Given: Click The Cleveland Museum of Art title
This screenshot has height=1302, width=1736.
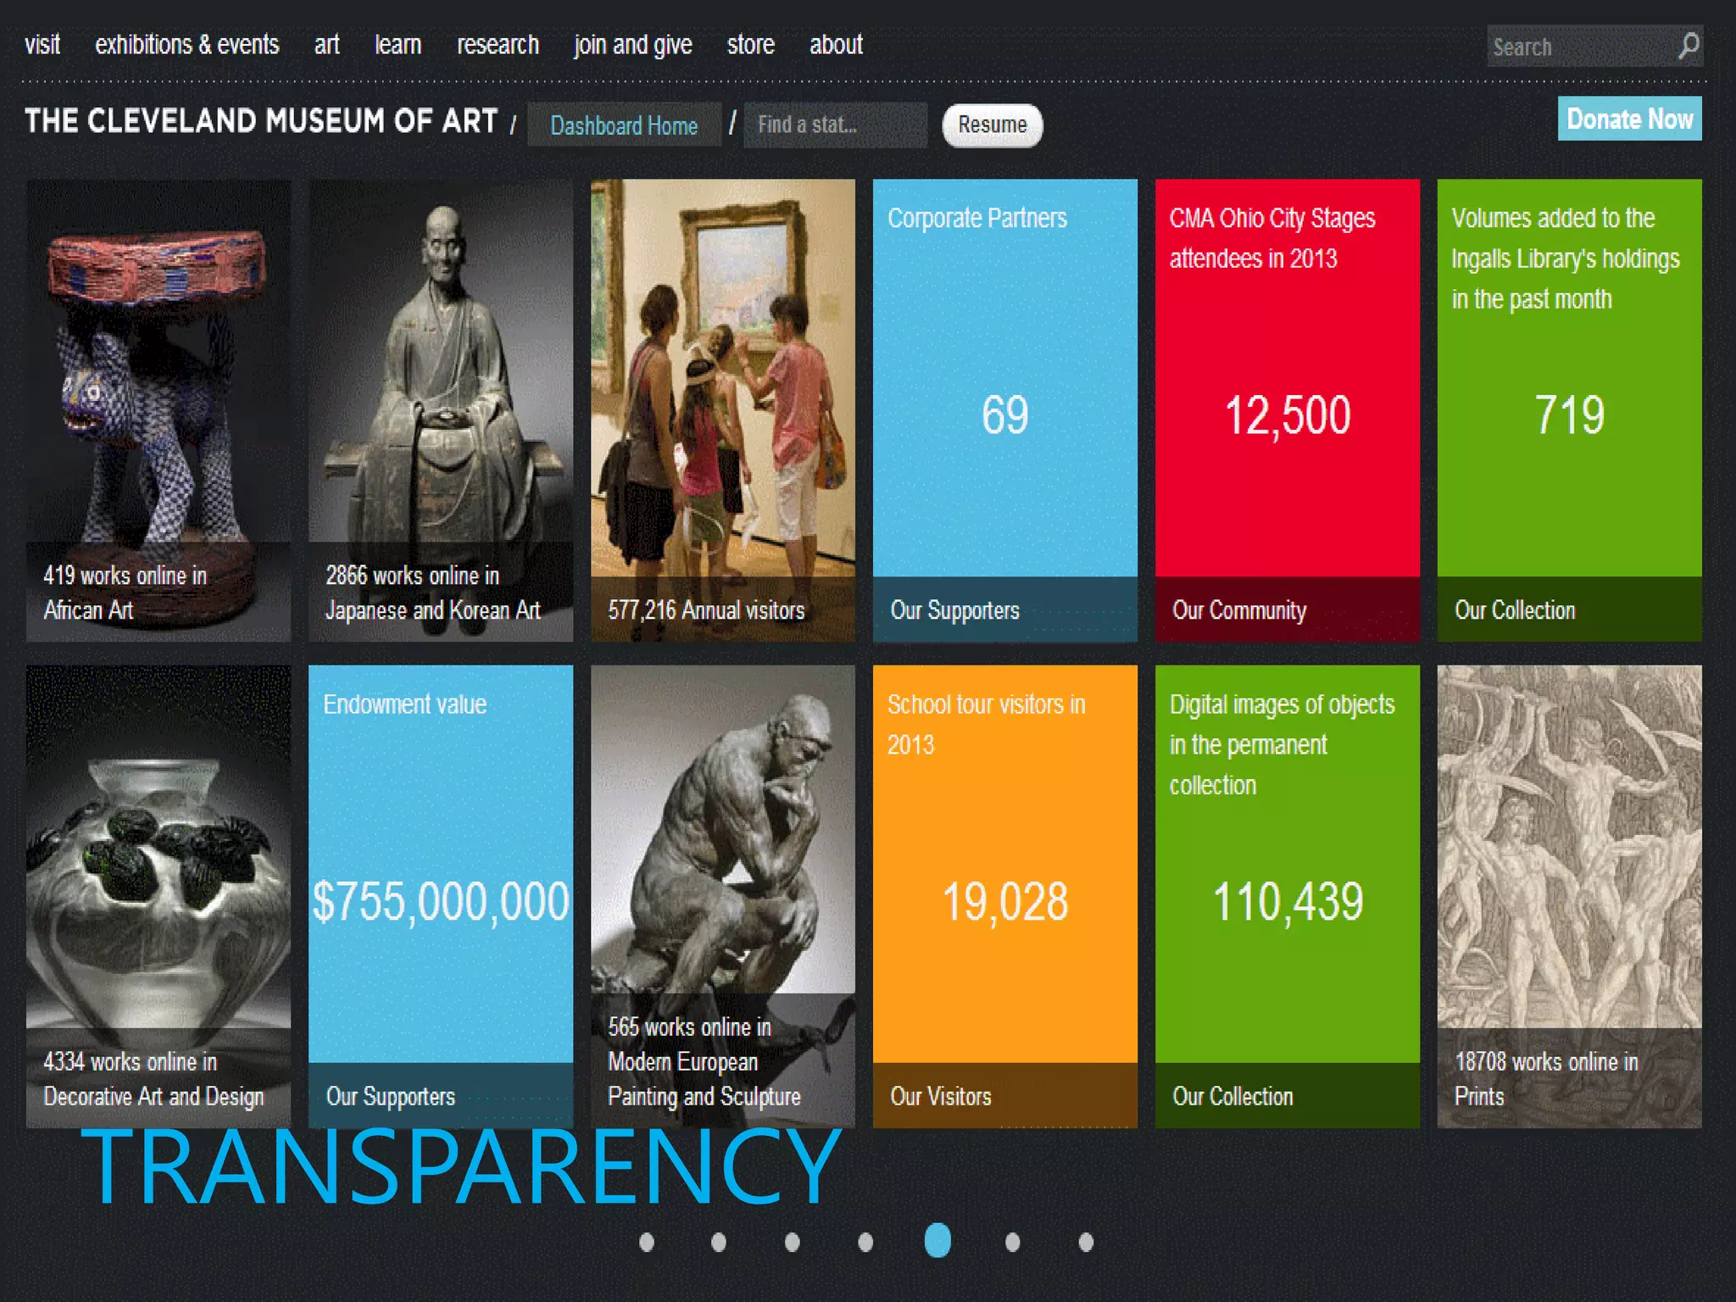Looking at the screenshot, I should pos(261,121).
